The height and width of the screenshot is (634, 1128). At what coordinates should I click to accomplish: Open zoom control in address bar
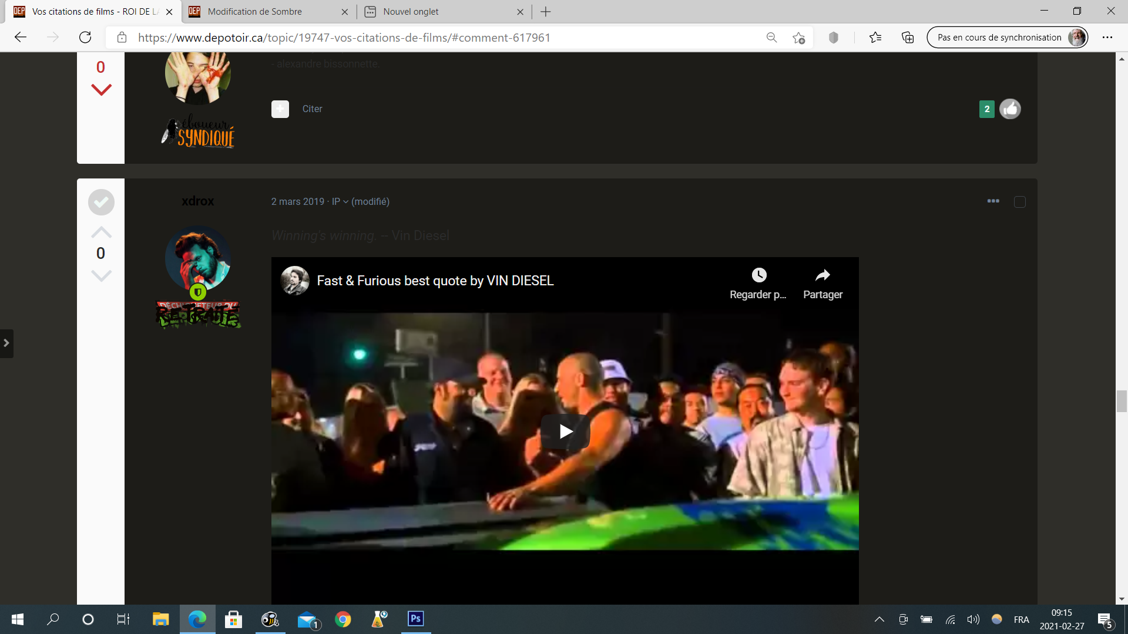tap(771, 38)
